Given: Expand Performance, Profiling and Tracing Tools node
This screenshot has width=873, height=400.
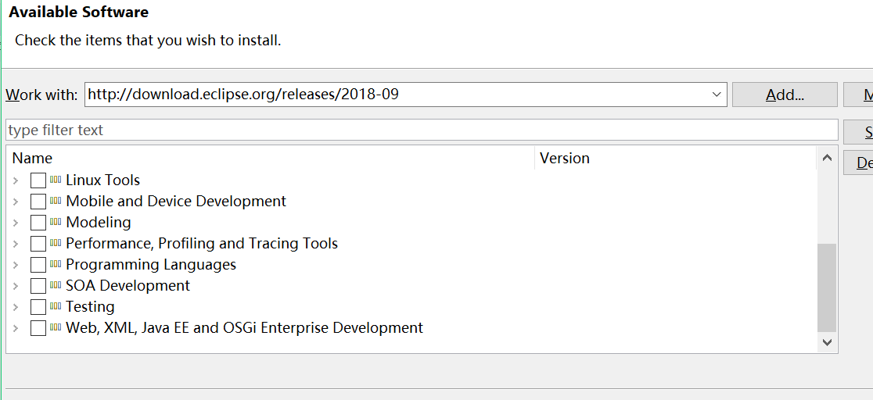Looking at the screenshot, I should [16, 244].
